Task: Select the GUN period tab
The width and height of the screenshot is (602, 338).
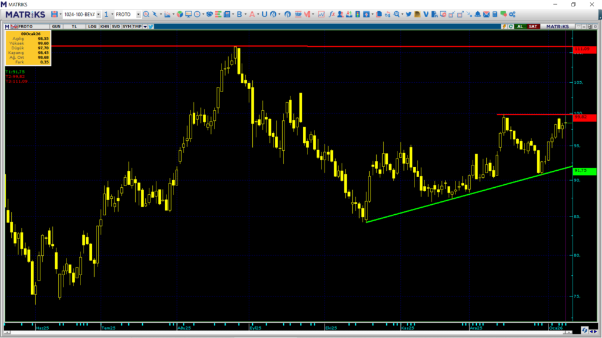Action: click(x=56, y=26)
